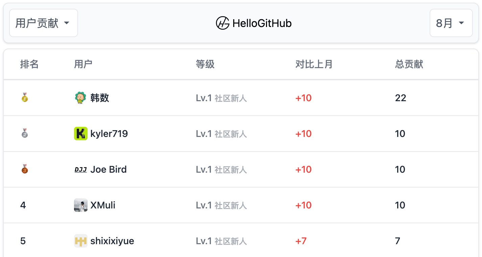Click XMuli's profile avatar

(x=80, y=205)
